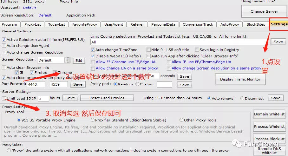The image size is (288, 156).
Task: Save the Port Forward range
Action: pyautogui.click(x=78, y=84)
